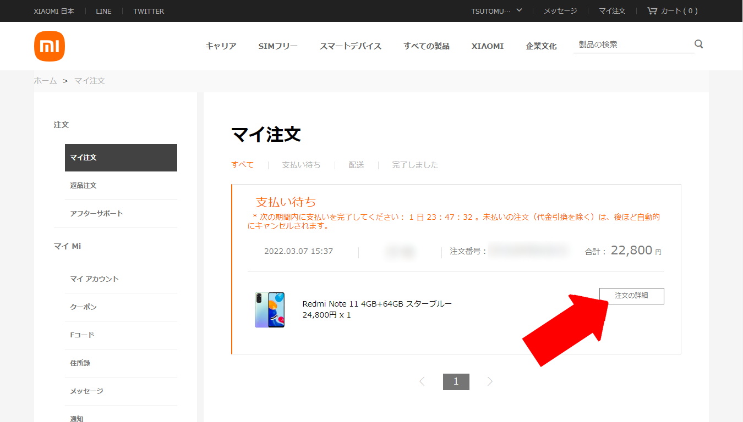Open the XIAOMI 日本 link

pyautogui.click(x=54, y=11)
